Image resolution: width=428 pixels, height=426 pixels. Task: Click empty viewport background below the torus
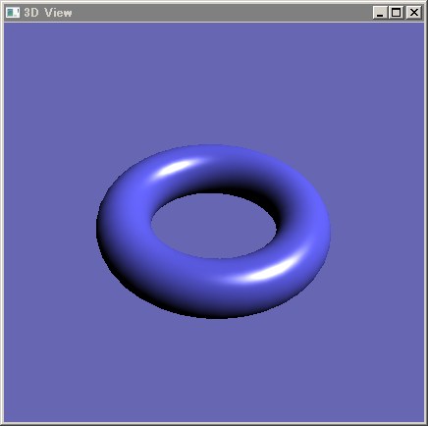point(213,370)
